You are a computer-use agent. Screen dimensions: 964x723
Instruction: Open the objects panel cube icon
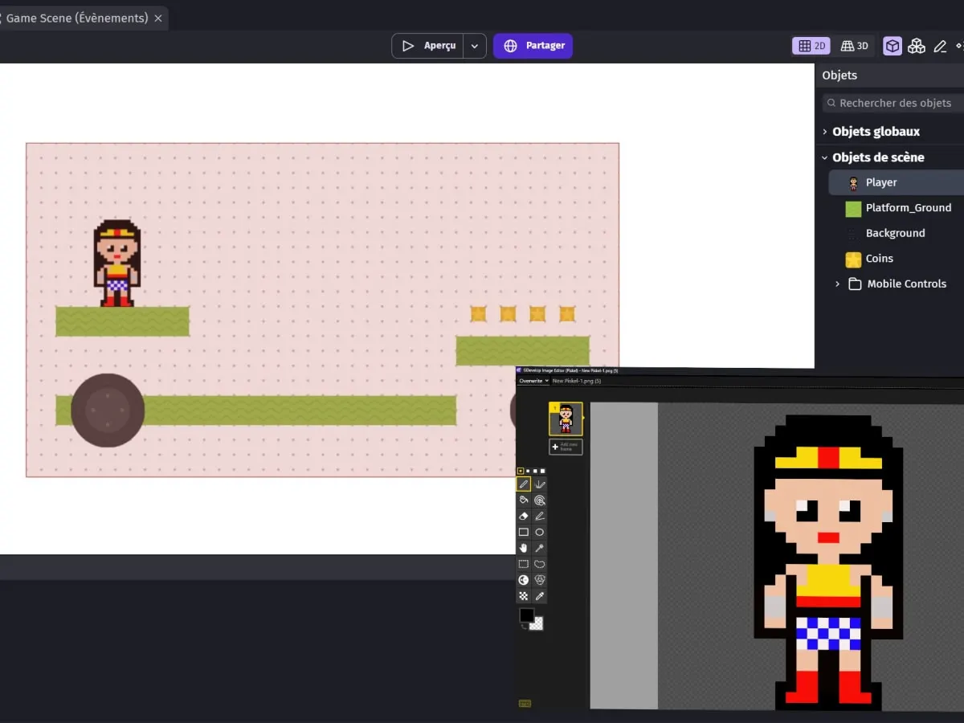point(893,46)
